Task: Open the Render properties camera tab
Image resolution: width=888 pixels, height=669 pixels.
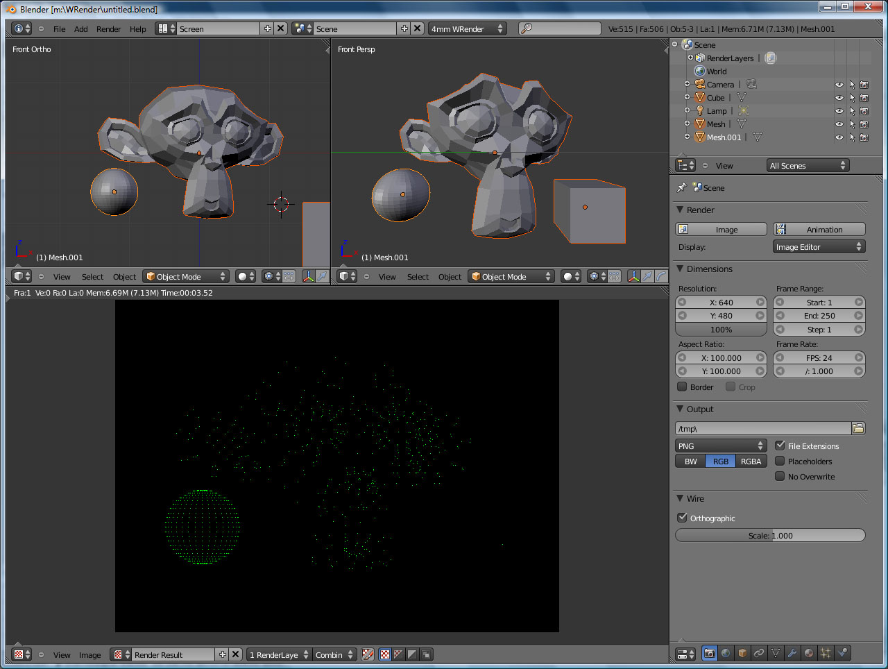Action: 709,653
